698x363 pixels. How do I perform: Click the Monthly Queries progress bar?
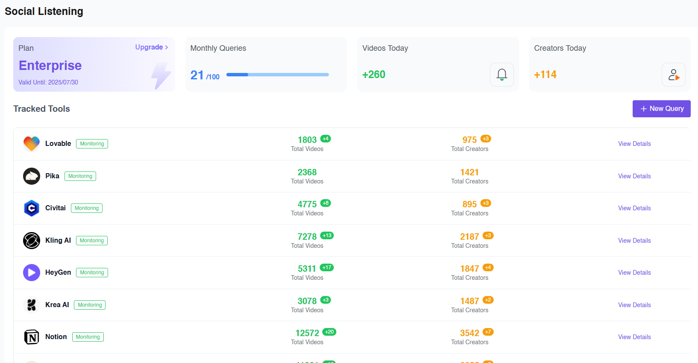[x=278, y=75]
